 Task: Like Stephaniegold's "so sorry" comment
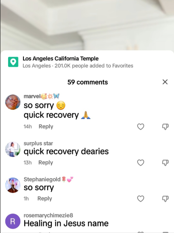[x=141, y=199]
